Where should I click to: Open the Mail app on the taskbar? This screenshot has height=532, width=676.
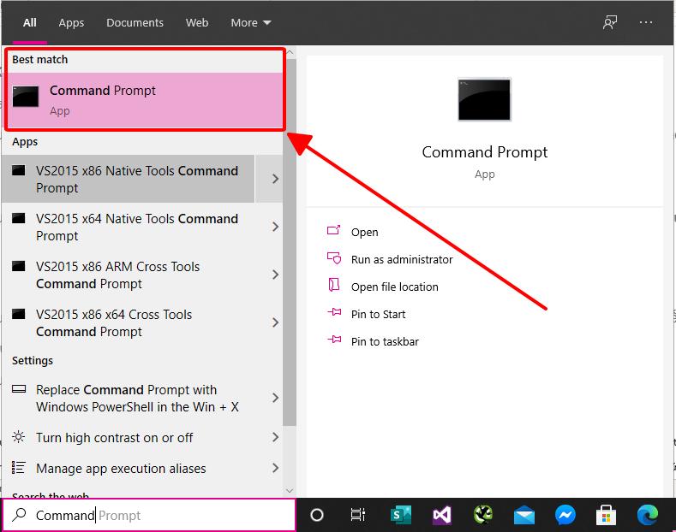(524, 516)
